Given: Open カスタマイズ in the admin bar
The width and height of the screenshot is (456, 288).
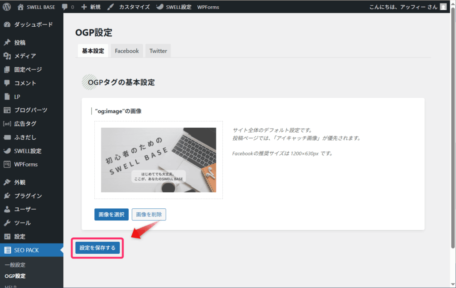Looking at the screenshot, I should 134,7.
